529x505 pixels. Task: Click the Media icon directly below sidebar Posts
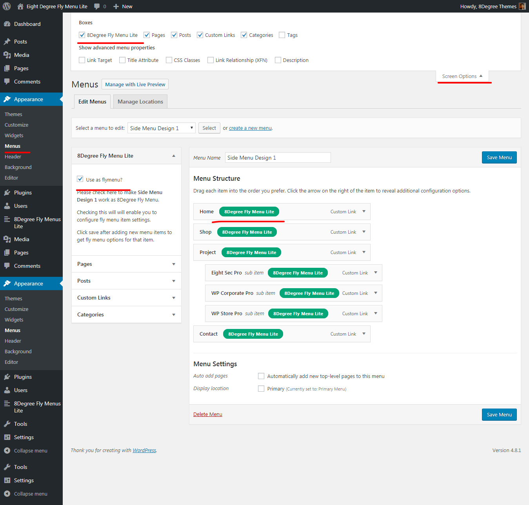(x=7, y=55)
